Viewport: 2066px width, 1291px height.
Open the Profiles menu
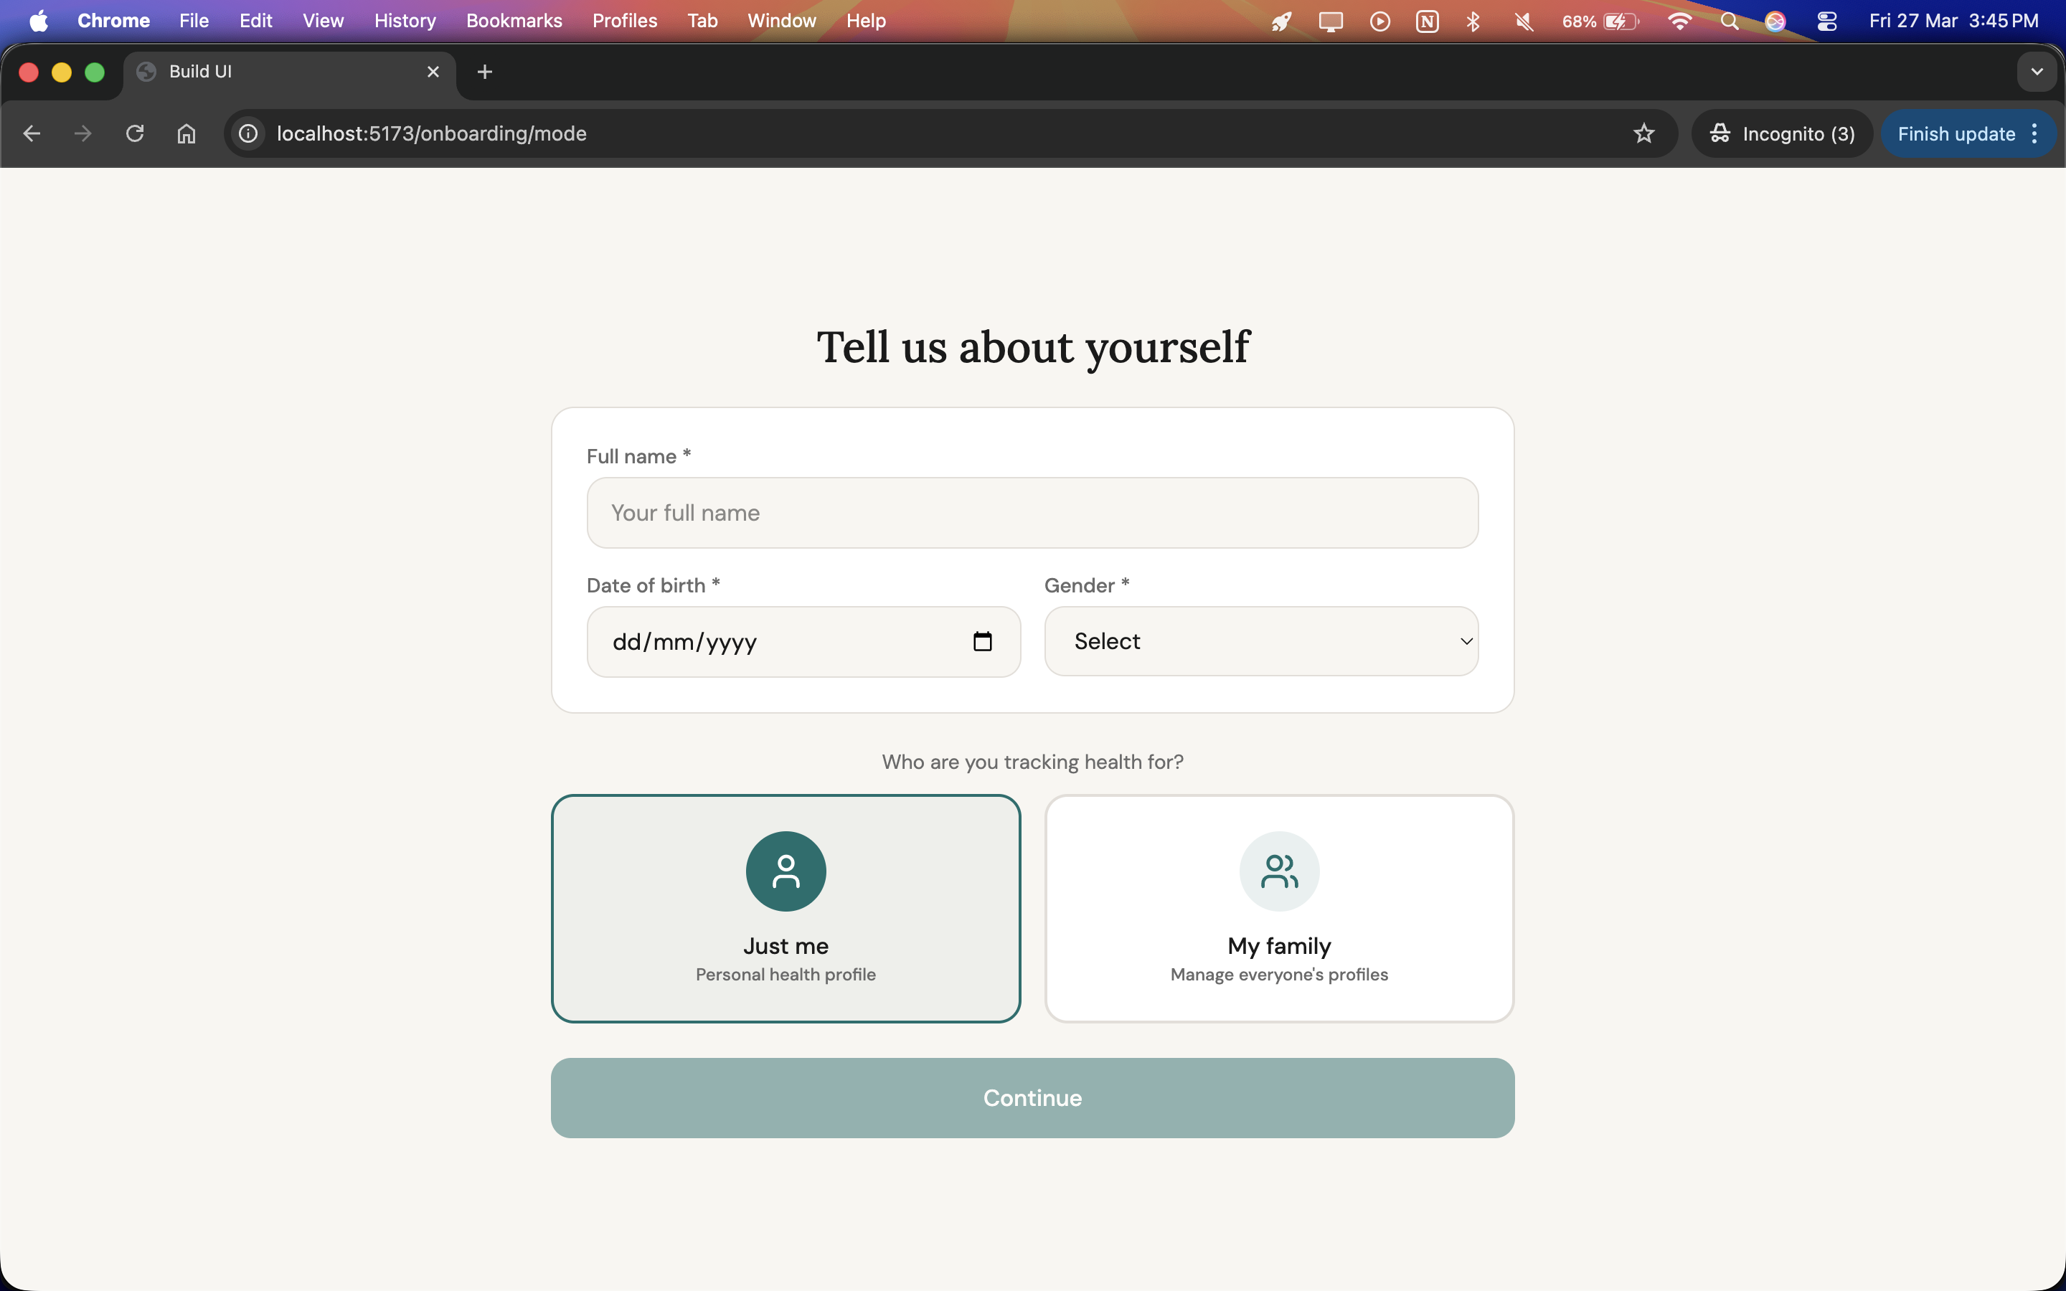[x=624, y=22]
